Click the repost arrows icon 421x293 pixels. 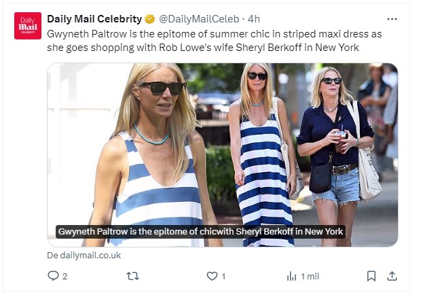pyautogui.click(x=132, y=276)
